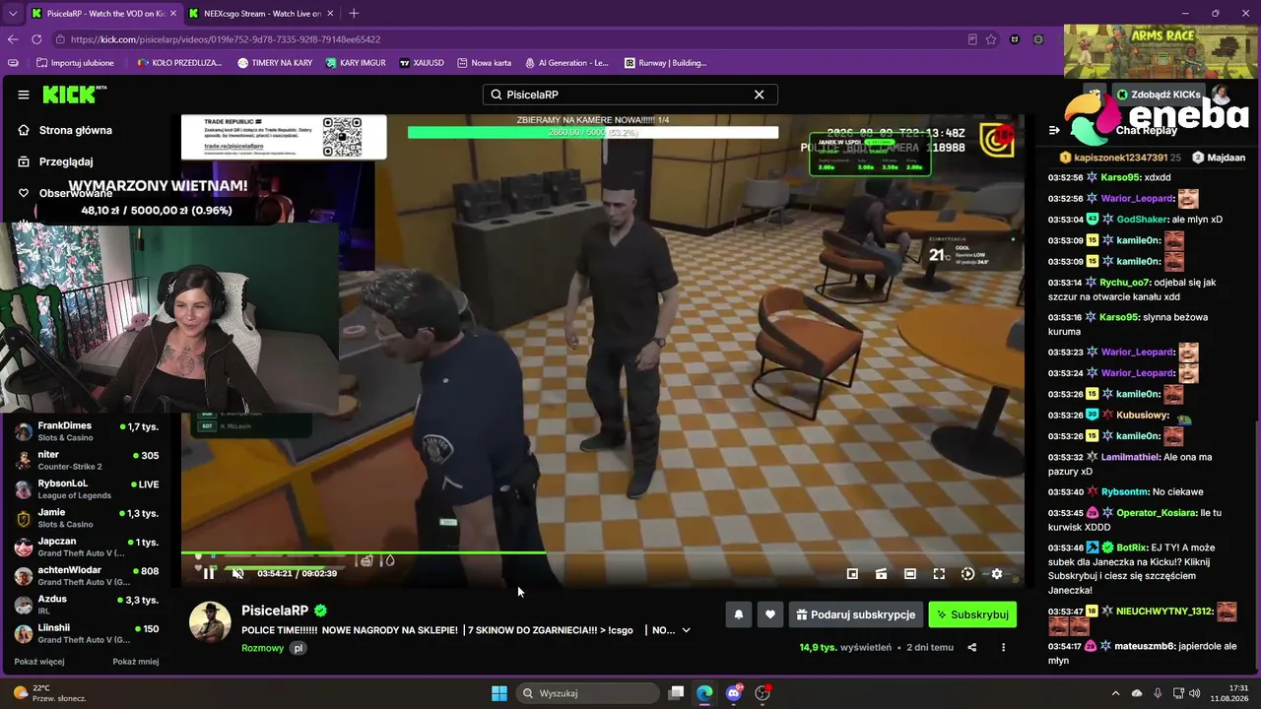The width and height of the screenshot is (1261, 709).
Task: Collapse the Chat Replay panel
Action: (1054, 130)
